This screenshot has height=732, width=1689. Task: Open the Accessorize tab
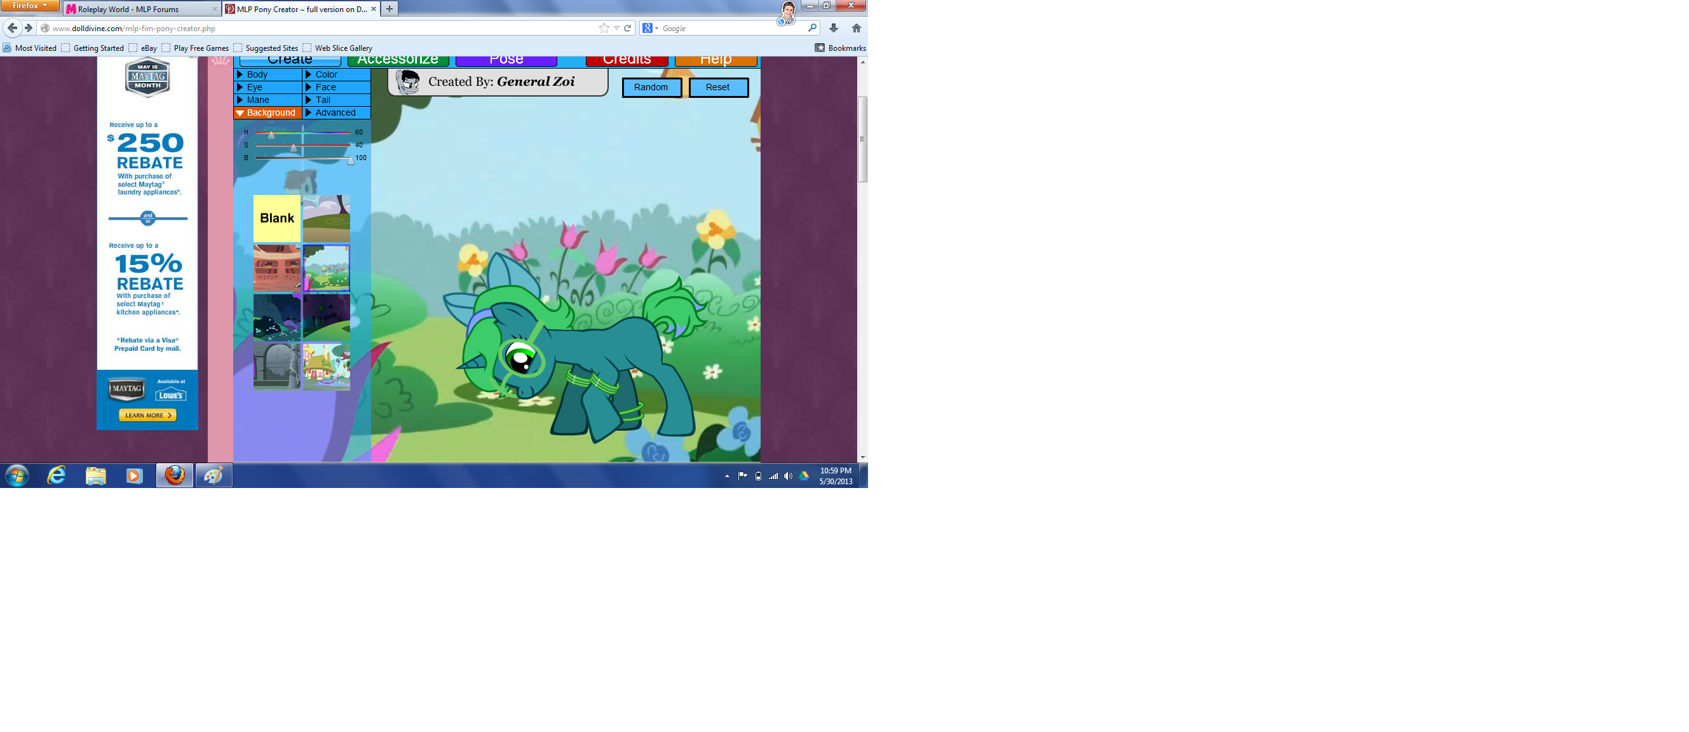pyautogui.click(x=398, y=60)
